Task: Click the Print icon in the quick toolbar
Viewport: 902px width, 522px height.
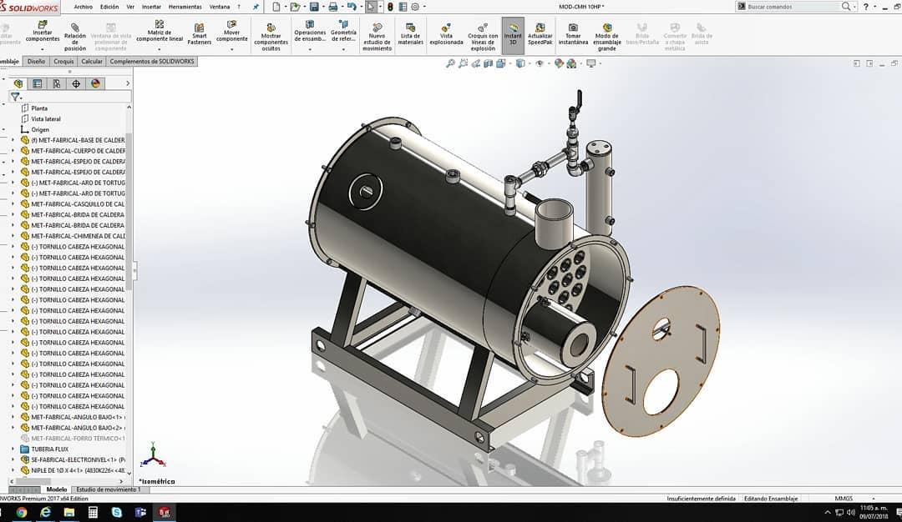Action: (332, 7)
